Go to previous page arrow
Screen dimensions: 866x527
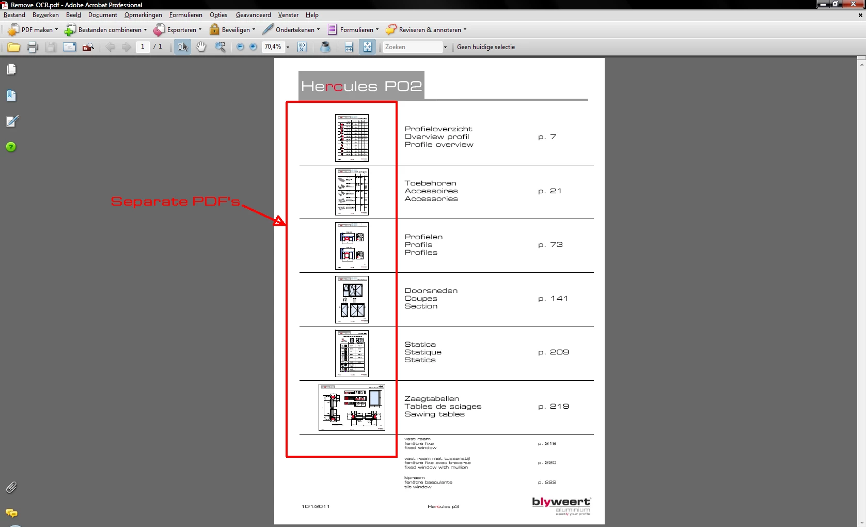pos(110,47)
